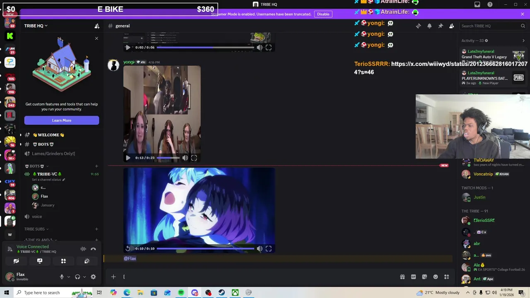Dismiss the custom features promo card

coord(96,38)
